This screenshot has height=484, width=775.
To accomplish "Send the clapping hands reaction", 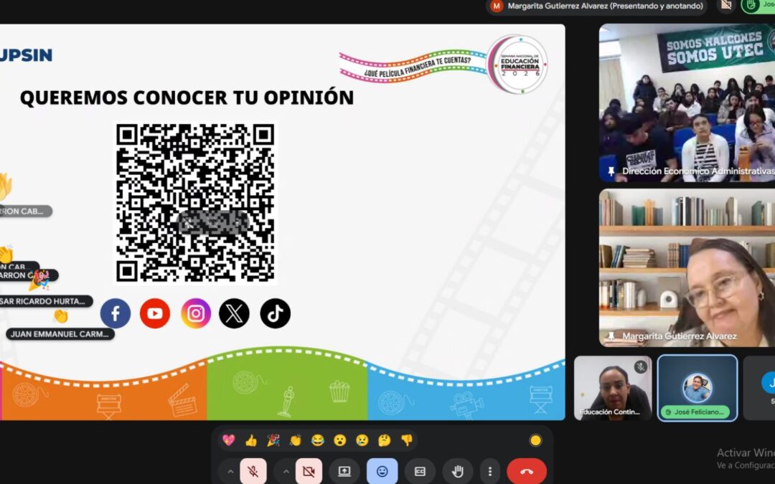I will pos(296,440).
